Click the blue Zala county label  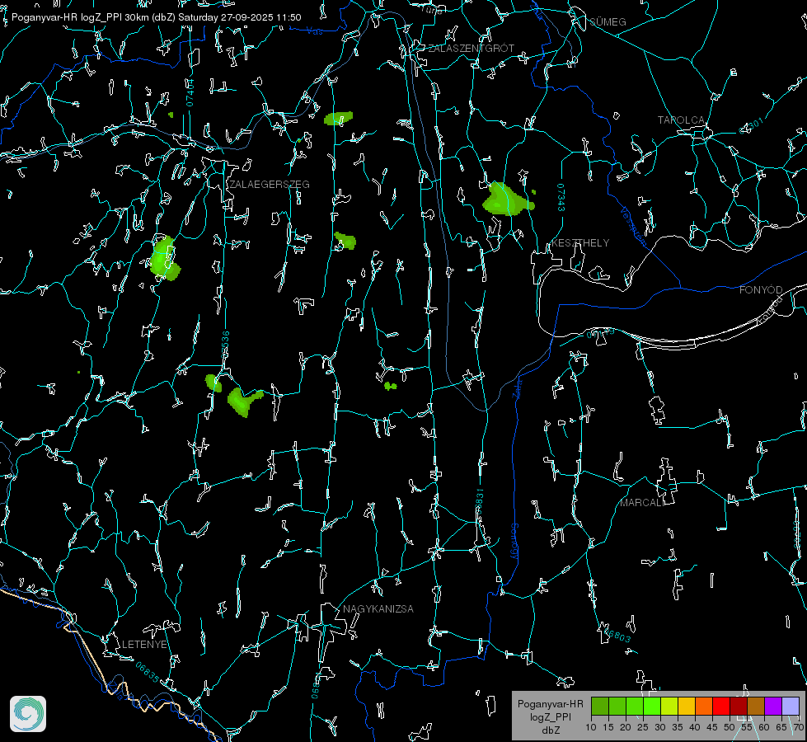[x=518, y=387]
